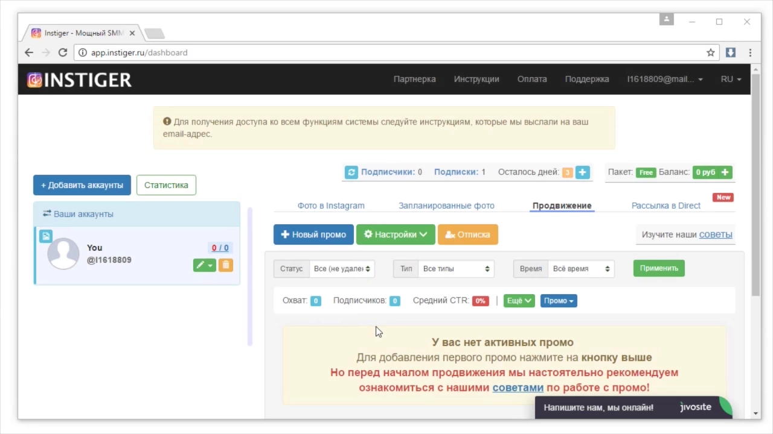
Task: Switch to Фото в Instagram tab
Action: [331, 206]
